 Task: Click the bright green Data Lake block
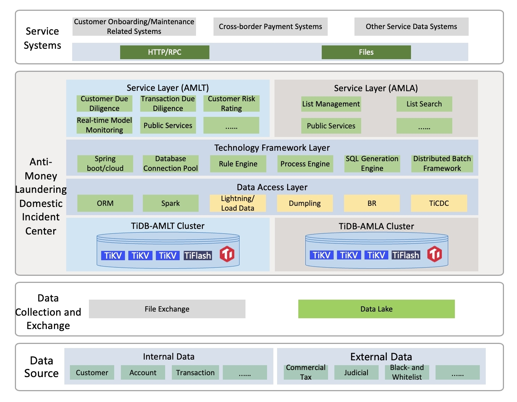[x=376, y=309]
